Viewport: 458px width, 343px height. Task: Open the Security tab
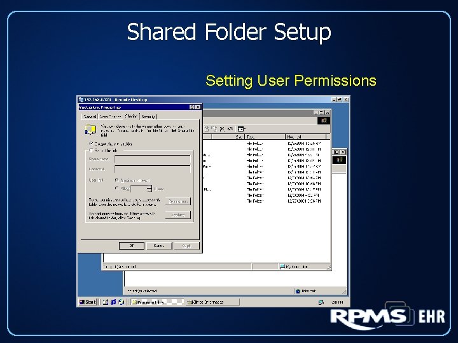[148, 117]
